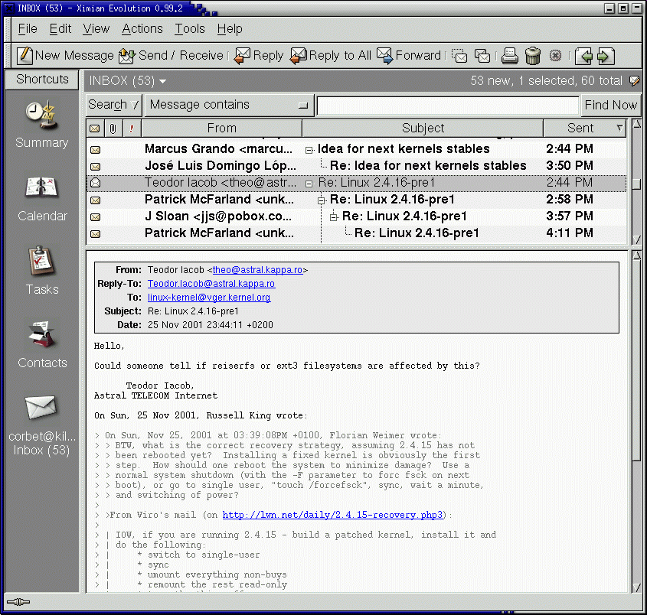Viewport: 647px width, 615px height.
Task: Open the Contacts shortcut in the sidebar
Action: point(41,335)
